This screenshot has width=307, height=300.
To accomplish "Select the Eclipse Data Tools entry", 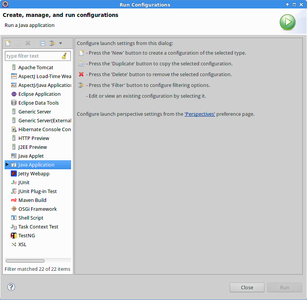I will [x=38, y=103].
